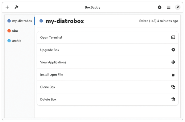Click the plus icon to create a new box

[7, 7]
